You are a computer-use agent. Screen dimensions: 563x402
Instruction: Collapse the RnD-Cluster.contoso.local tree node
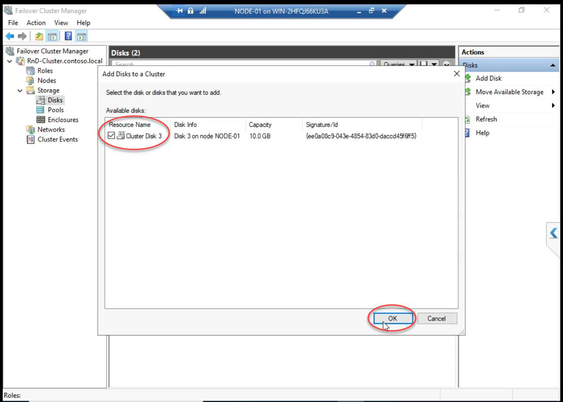10,61
